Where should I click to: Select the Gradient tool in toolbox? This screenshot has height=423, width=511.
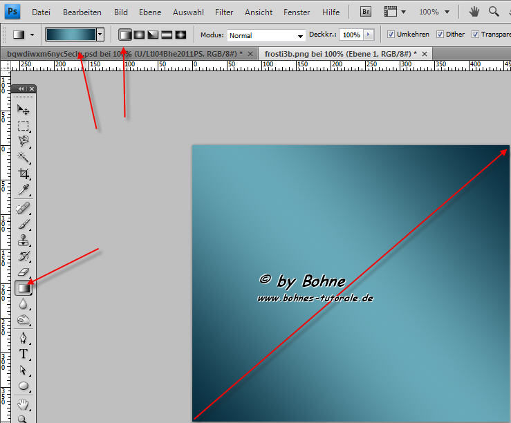24,288
